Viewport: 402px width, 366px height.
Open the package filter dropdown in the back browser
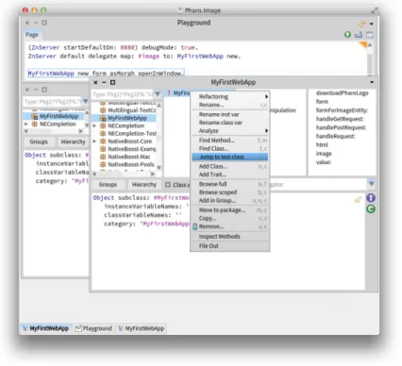[85, 101]
